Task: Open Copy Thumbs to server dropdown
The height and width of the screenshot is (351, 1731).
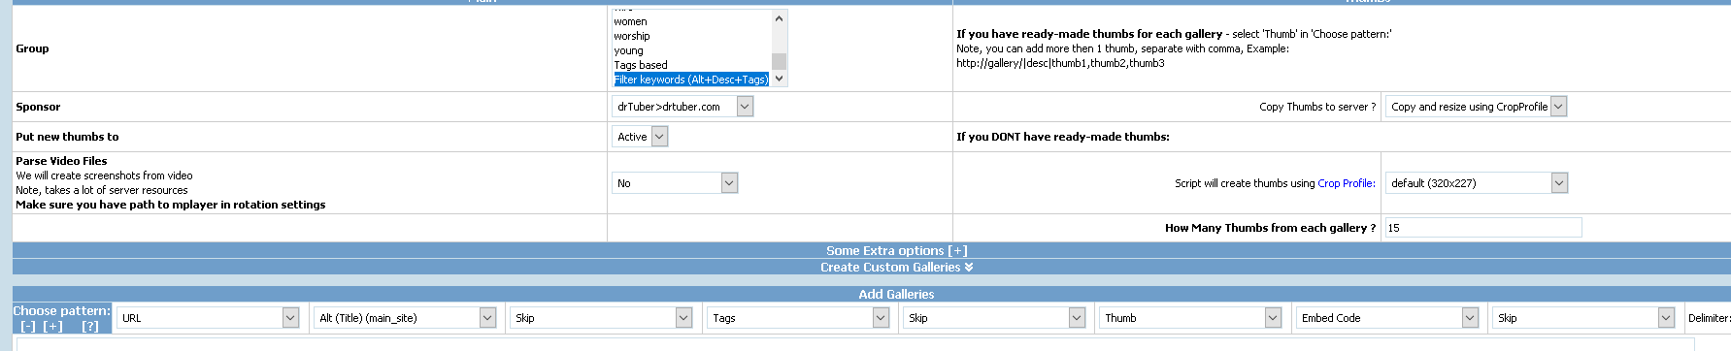Action: [x=1476, y=107]
